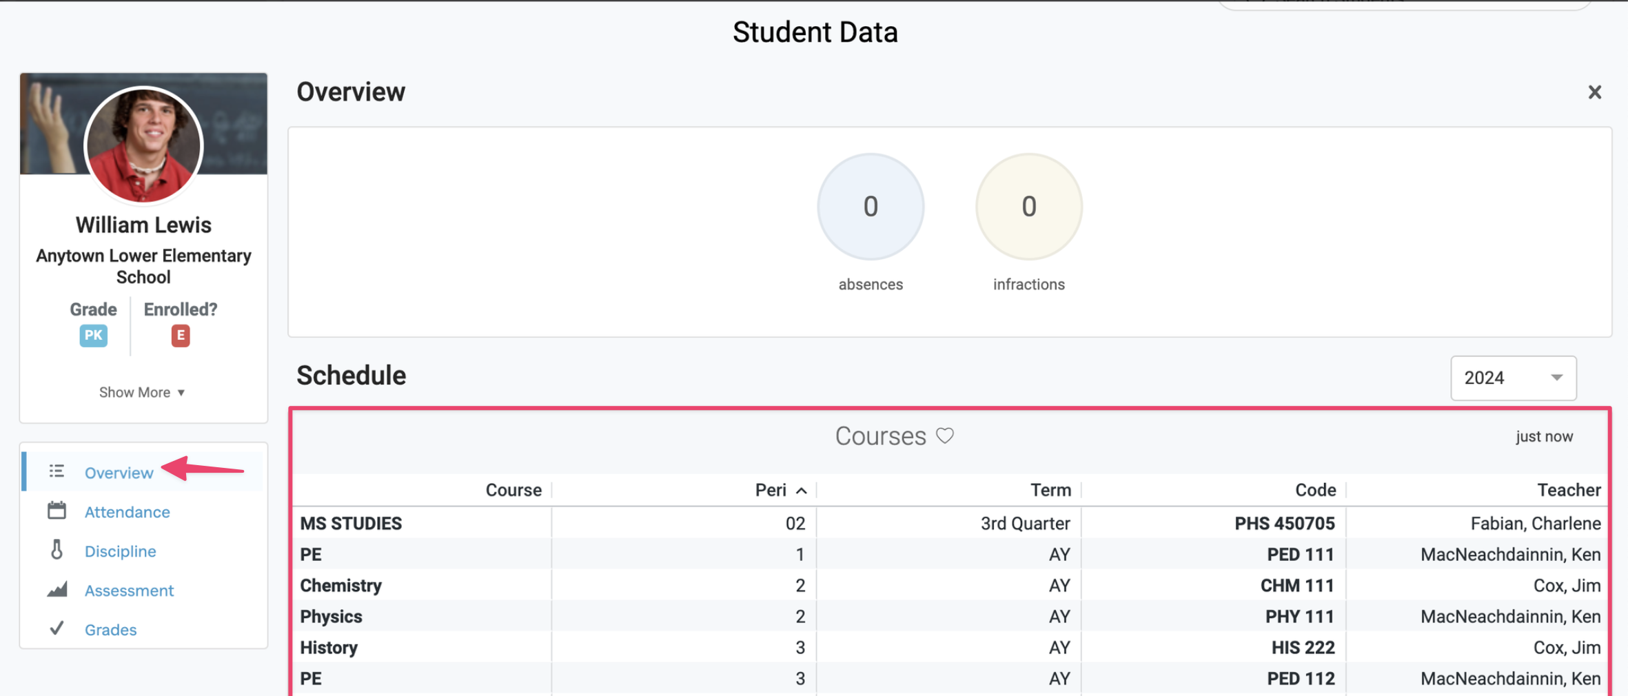Click the Overview list icon in sidebar
The height and width of the screenshot is (696, 1628).
(x=57, y=471)
